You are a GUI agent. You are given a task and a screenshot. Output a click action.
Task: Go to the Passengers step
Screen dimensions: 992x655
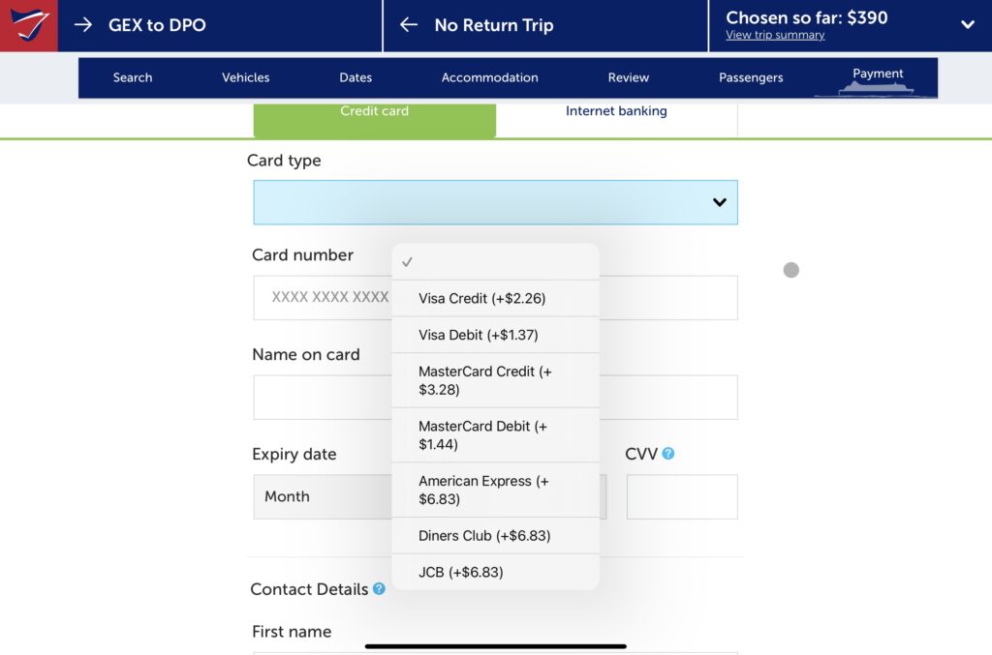tap(751, 77)
